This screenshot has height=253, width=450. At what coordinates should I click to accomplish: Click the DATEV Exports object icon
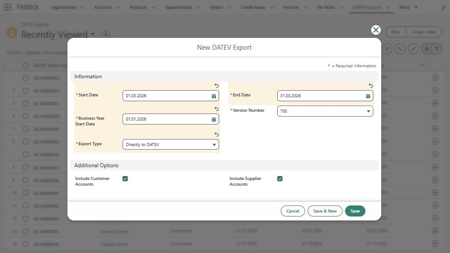pos(12,33)
